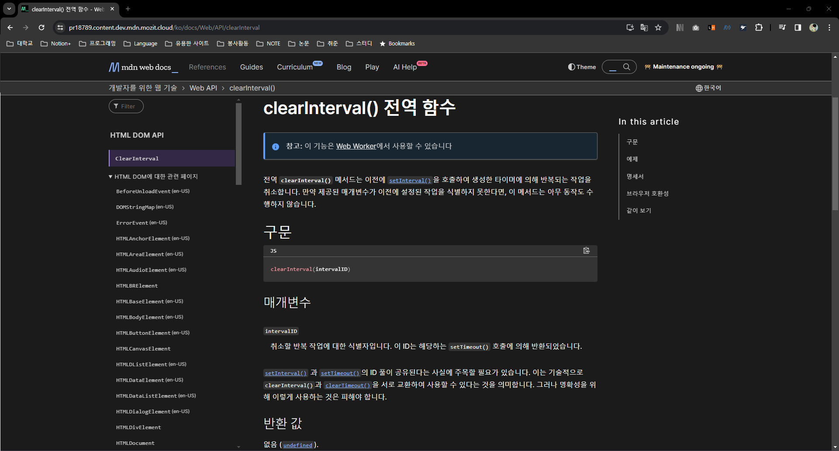Follow the undefined link
839x451 pixels.
tap(297, 445)
